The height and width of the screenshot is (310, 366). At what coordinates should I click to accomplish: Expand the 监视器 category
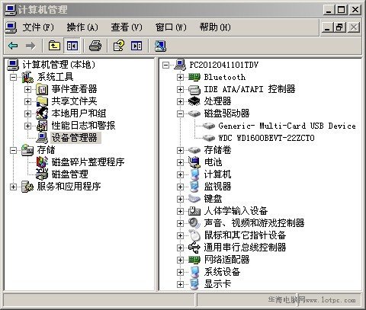pos(180,187)
